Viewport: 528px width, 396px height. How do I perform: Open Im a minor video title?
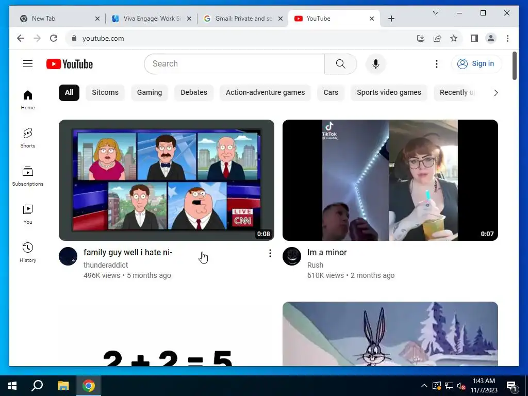coord(327,252)
